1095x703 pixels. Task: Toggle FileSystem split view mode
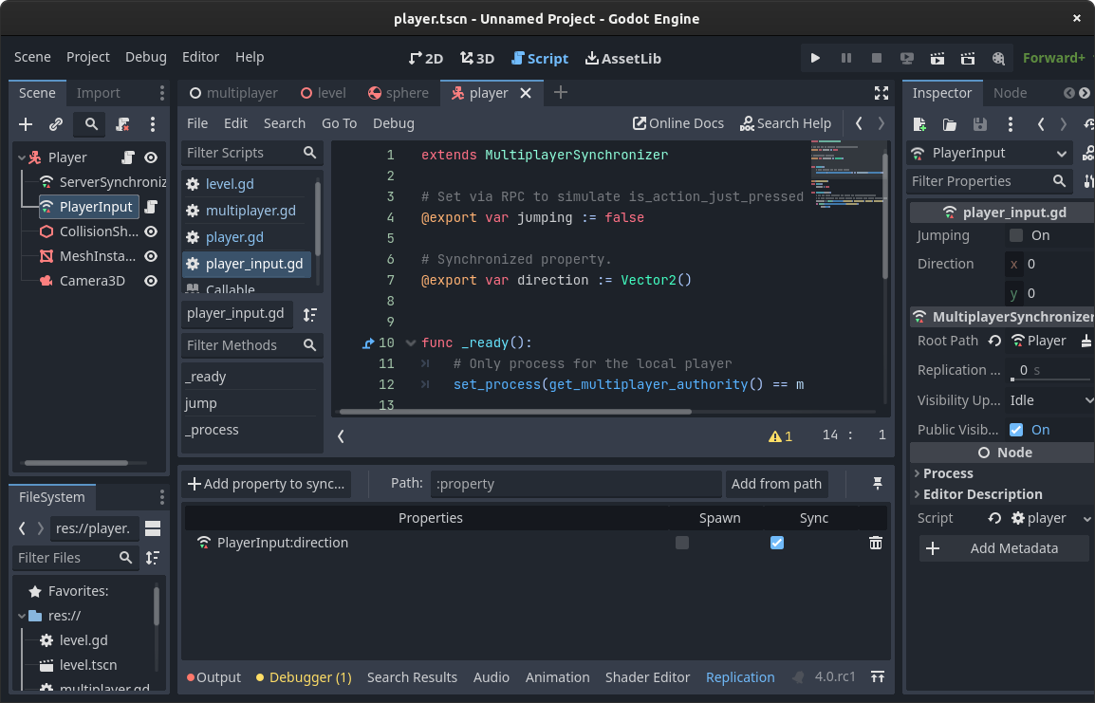pos(152,528)
